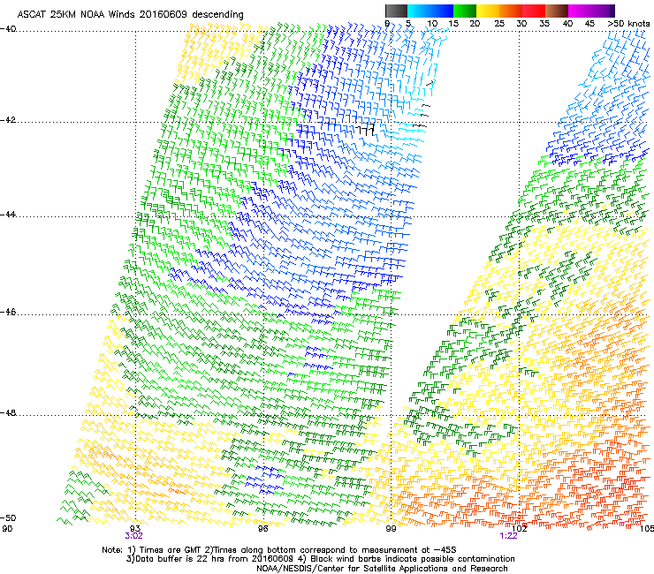The height and width of the screenshot is (574, 654).
Task: Click the brown 35-40 knots legend swatch
Action: [x=557, y=11]
